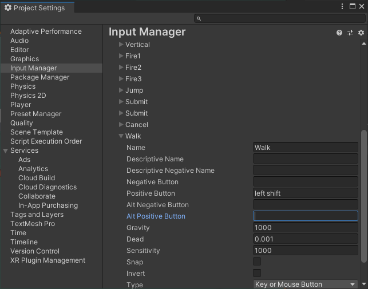Collapse the Walk axis entry
The image size is (368, 289).
pos(121,136)
